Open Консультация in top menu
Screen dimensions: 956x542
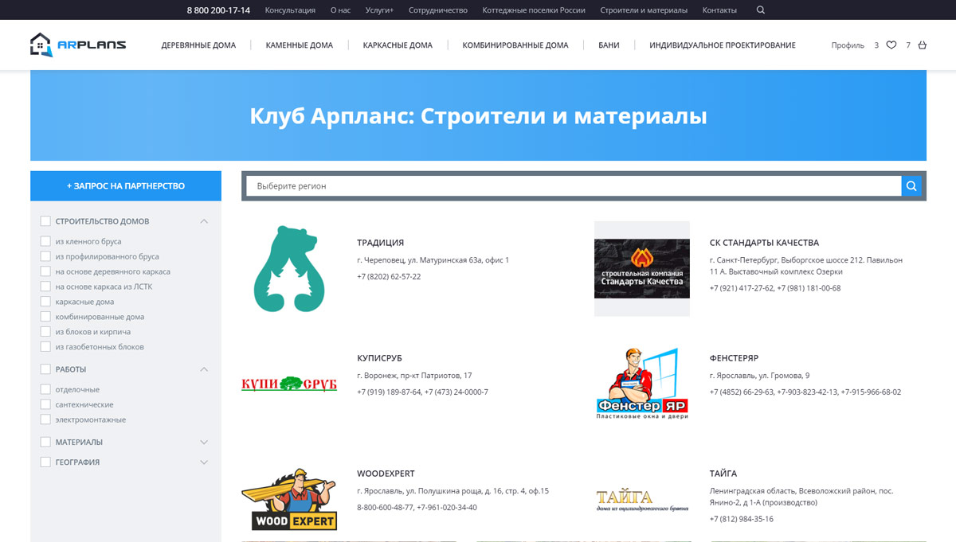coord(290,10)
